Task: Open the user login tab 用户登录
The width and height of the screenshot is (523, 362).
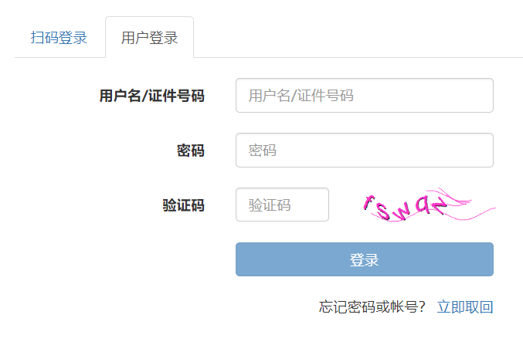Action: tap(149, 38)
